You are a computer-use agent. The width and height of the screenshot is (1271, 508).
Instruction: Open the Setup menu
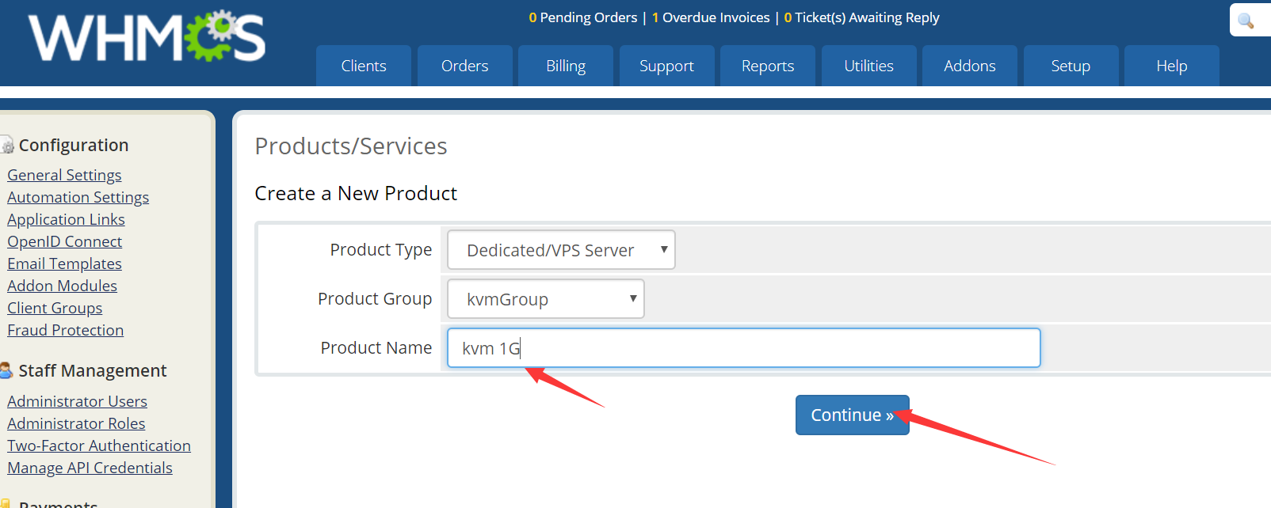(x=1071, y=66)
